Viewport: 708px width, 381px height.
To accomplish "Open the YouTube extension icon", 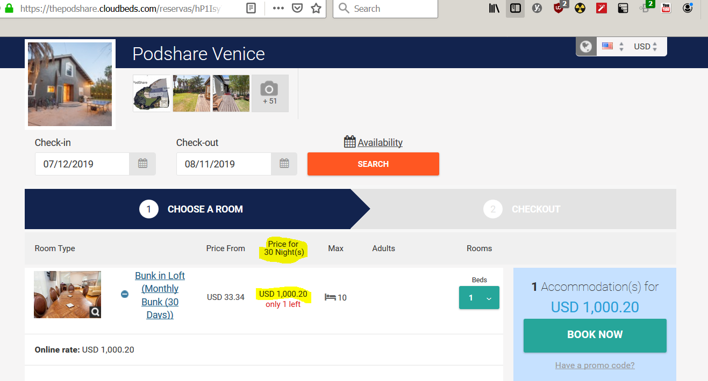I will tap(666, 8).
